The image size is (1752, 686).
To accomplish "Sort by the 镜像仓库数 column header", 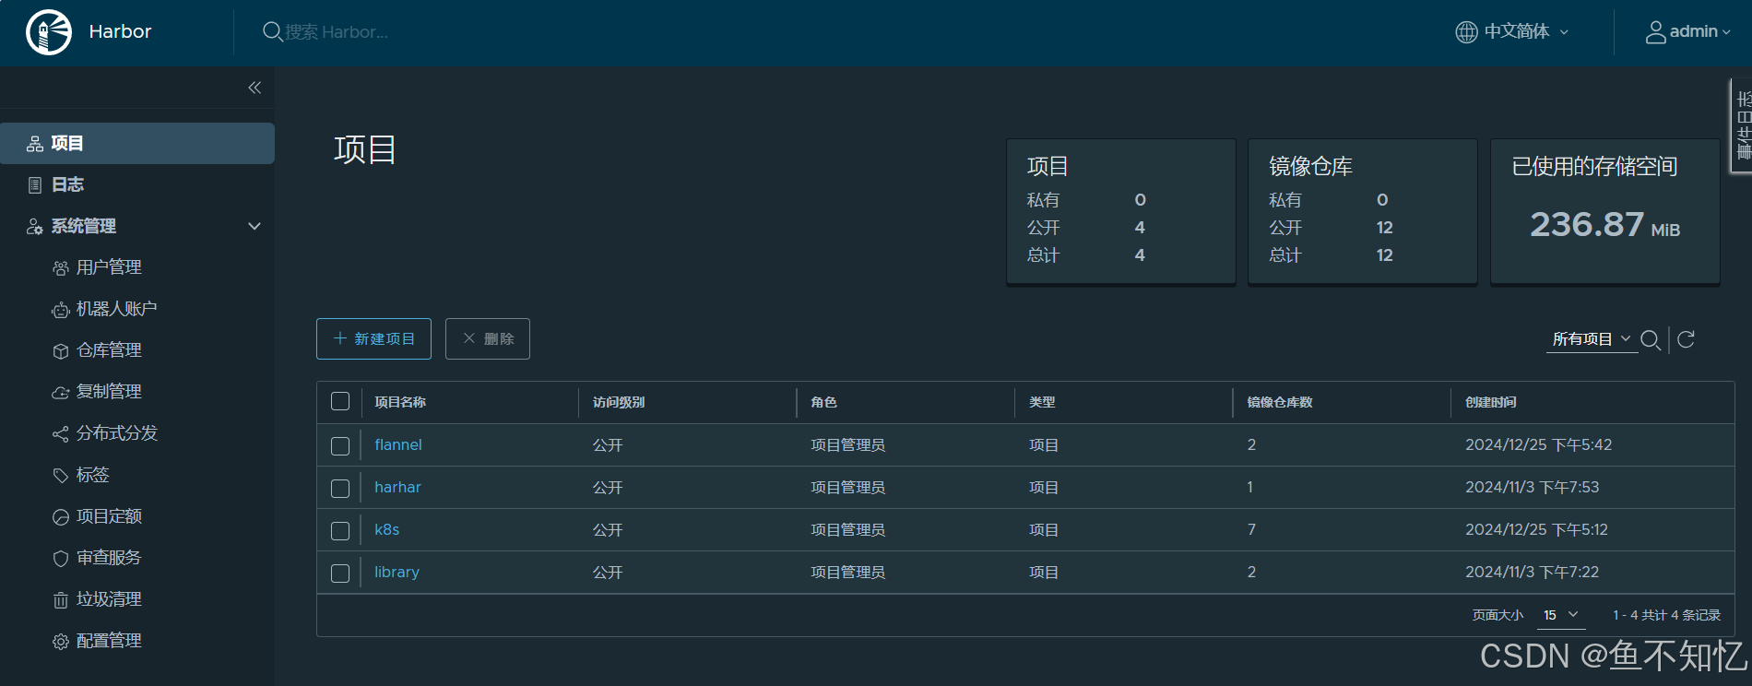I will (1280, 402).
